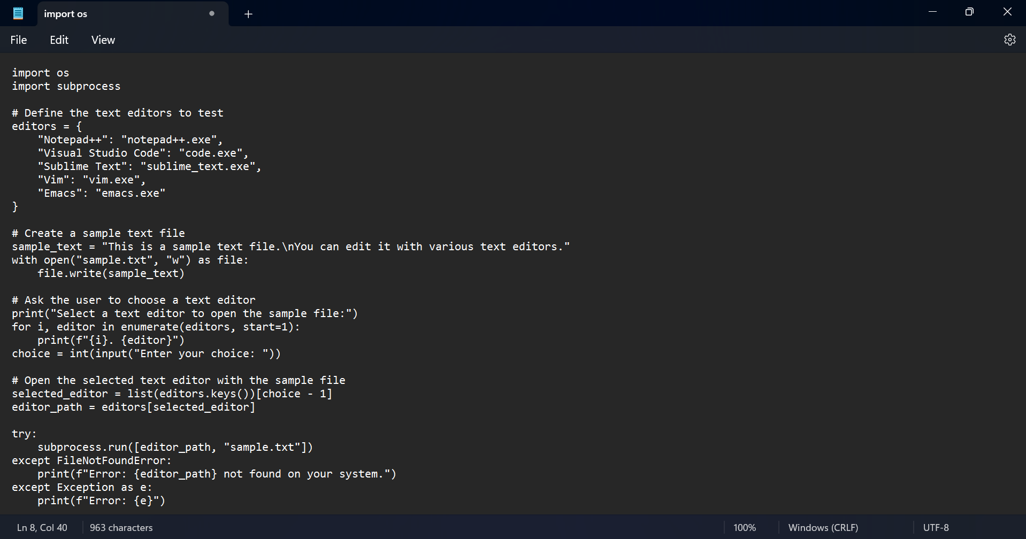Click the UTF-8 encoding indicator
Viewport: 1026px width, 539px height.
point(936,527)
